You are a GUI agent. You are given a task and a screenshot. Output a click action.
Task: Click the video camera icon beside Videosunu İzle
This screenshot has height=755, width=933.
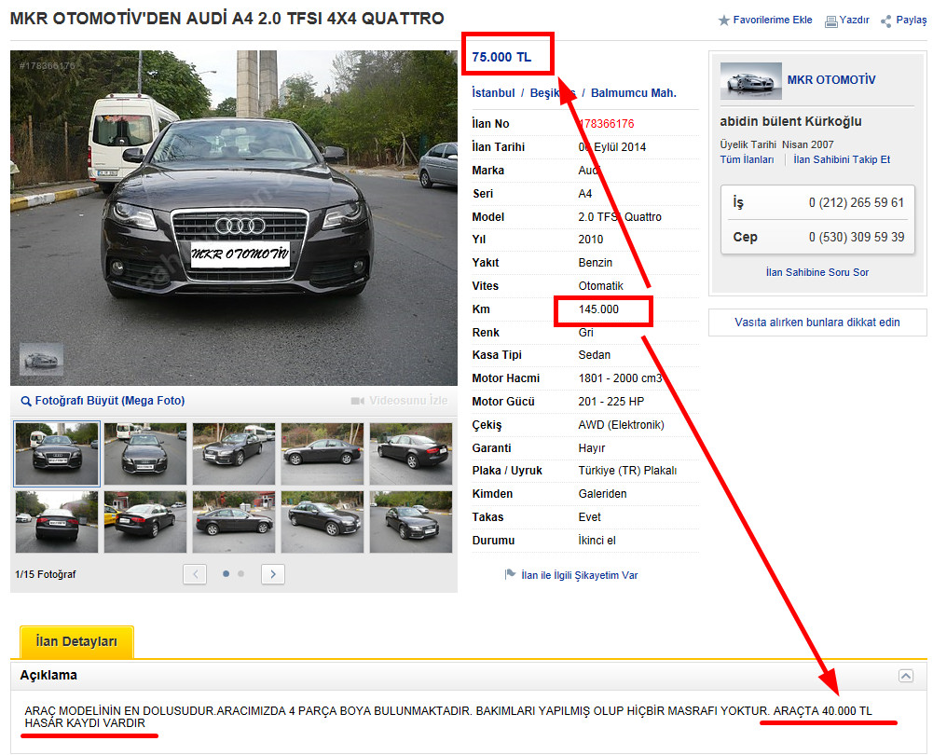[358, 401]
